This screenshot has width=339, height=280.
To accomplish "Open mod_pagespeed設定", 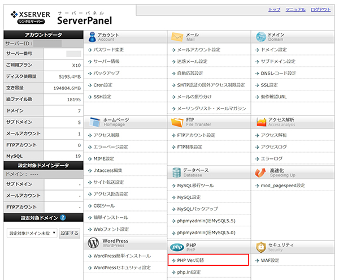I will [x=283, y=186].
